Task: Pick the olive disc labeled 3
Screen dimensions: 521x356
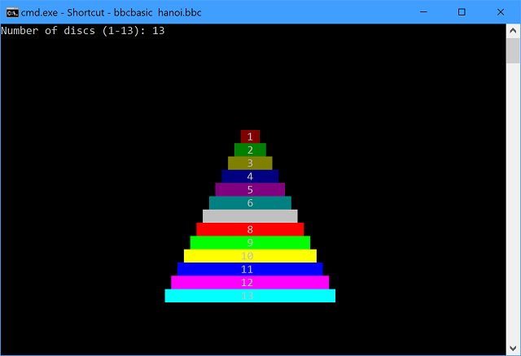Action: pos(250,163)
